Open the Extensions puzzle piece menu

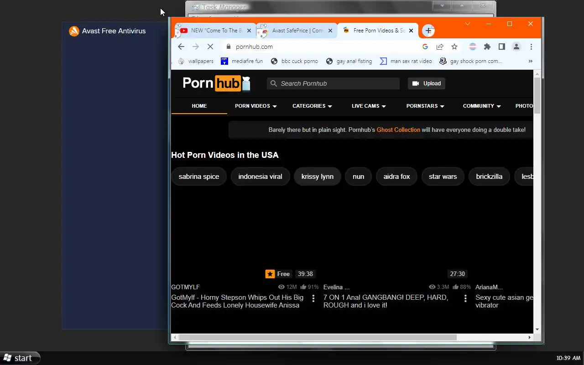487,47
